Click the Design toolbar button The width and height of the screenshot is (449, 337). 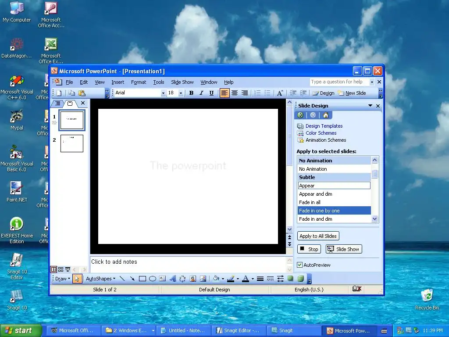(323, 93)
